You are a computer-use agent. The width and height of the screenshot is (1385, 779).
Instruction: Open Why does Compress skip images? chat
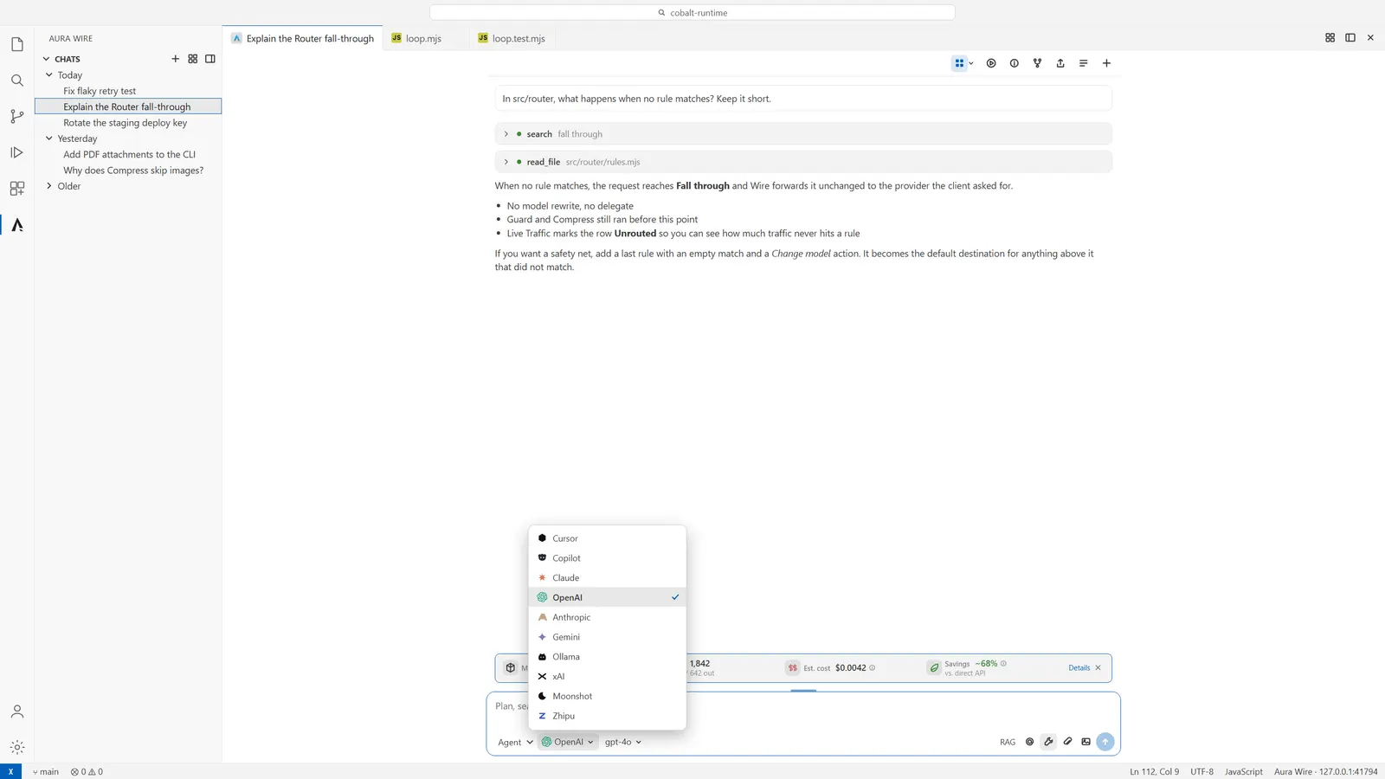(x=128, y=171)
